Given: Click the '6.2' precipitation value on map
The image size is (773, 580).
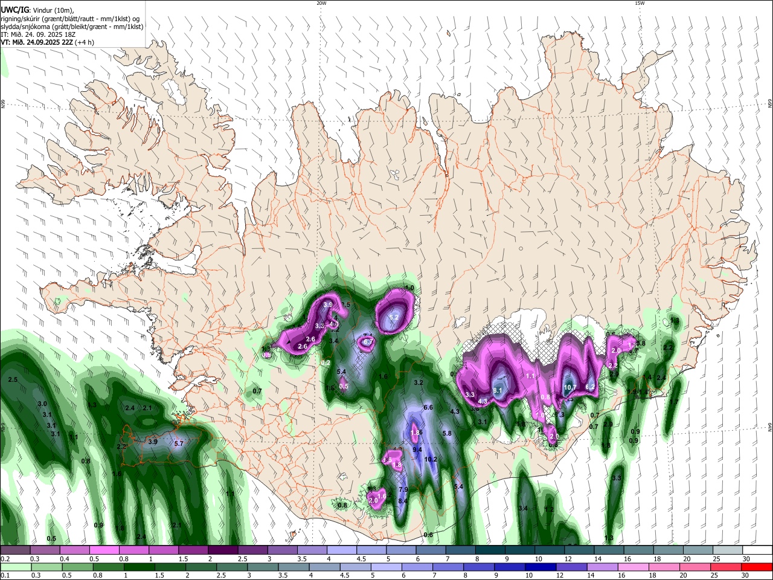Looking at the screenshot, I should (x=591, y=387).
